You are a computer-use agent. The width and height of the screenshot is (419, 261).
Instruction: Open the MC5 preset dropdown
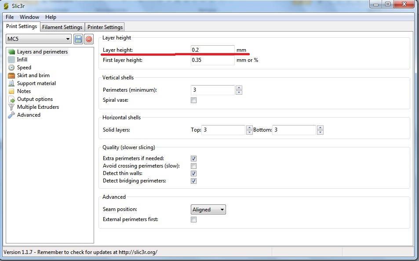(x=39, y=39)
